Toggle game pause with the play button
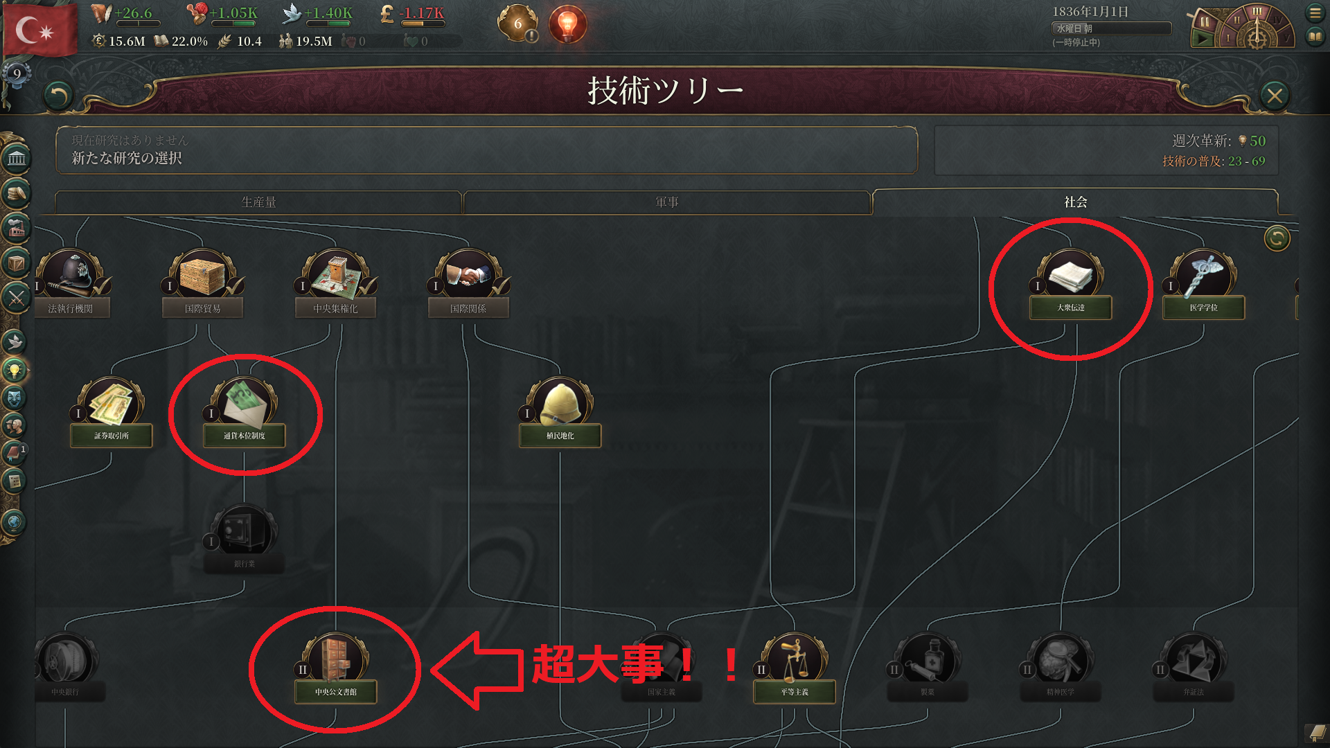This screenshot has width=1330, height=748. coord(1203,39)
